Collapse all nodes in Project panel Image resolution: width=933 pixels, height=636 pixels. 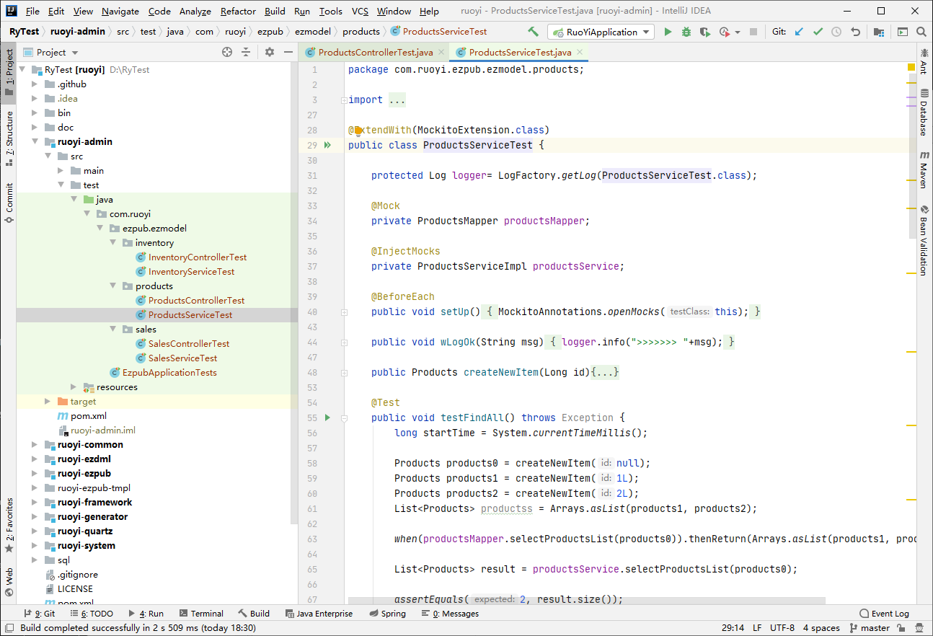coord(246,52)
